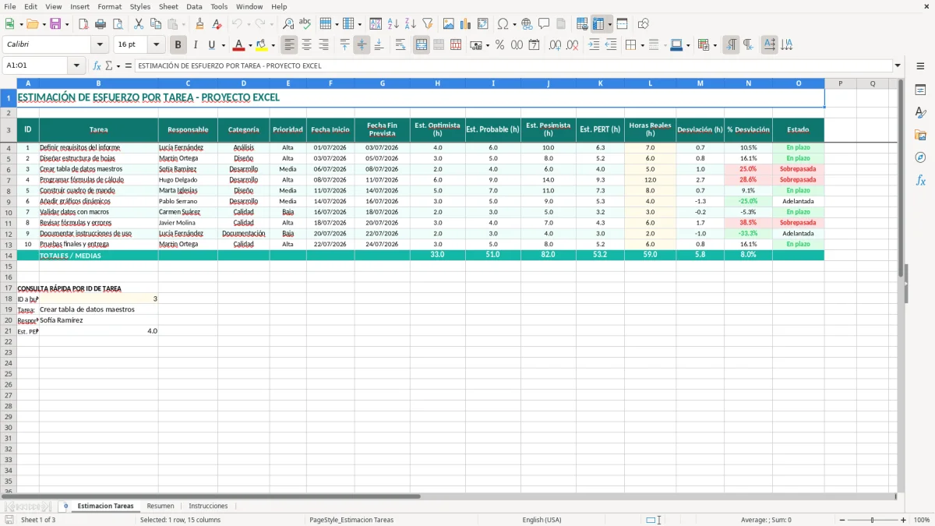
Task: Select column header H
Action: click(437, 83)
